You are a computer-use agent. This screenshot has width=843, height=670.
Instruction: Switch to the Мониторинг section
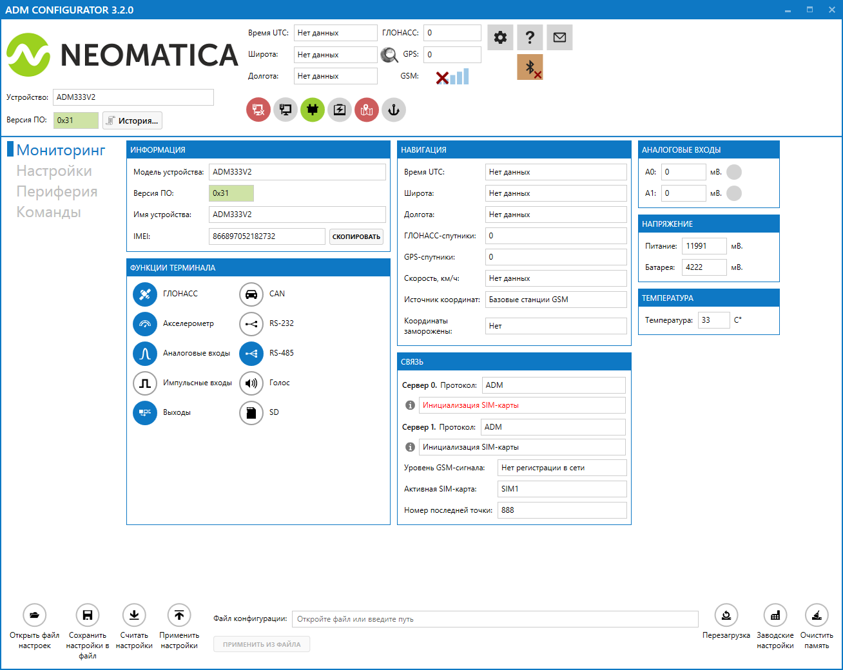[61, 150]
